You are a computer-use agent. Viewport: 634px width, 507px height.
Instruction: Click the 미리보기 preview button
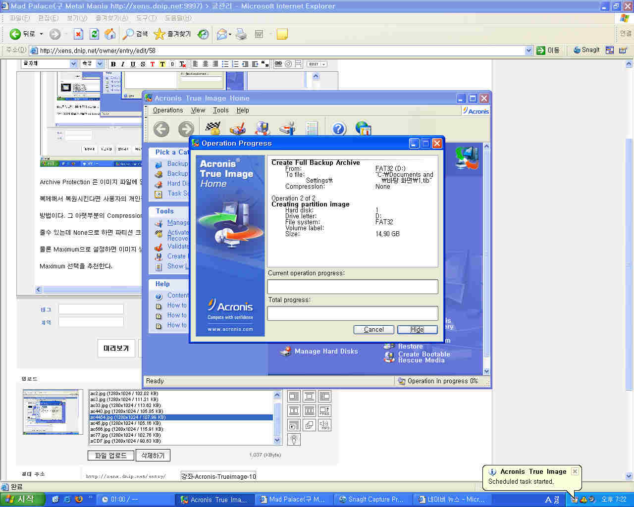[116, 348]
